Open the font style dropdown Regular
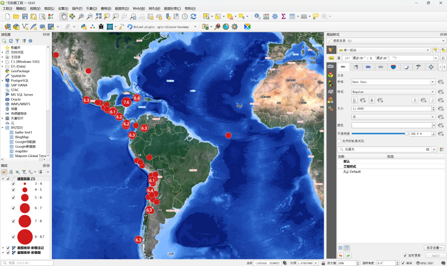The image size is (447, 266). coord(393,92)
